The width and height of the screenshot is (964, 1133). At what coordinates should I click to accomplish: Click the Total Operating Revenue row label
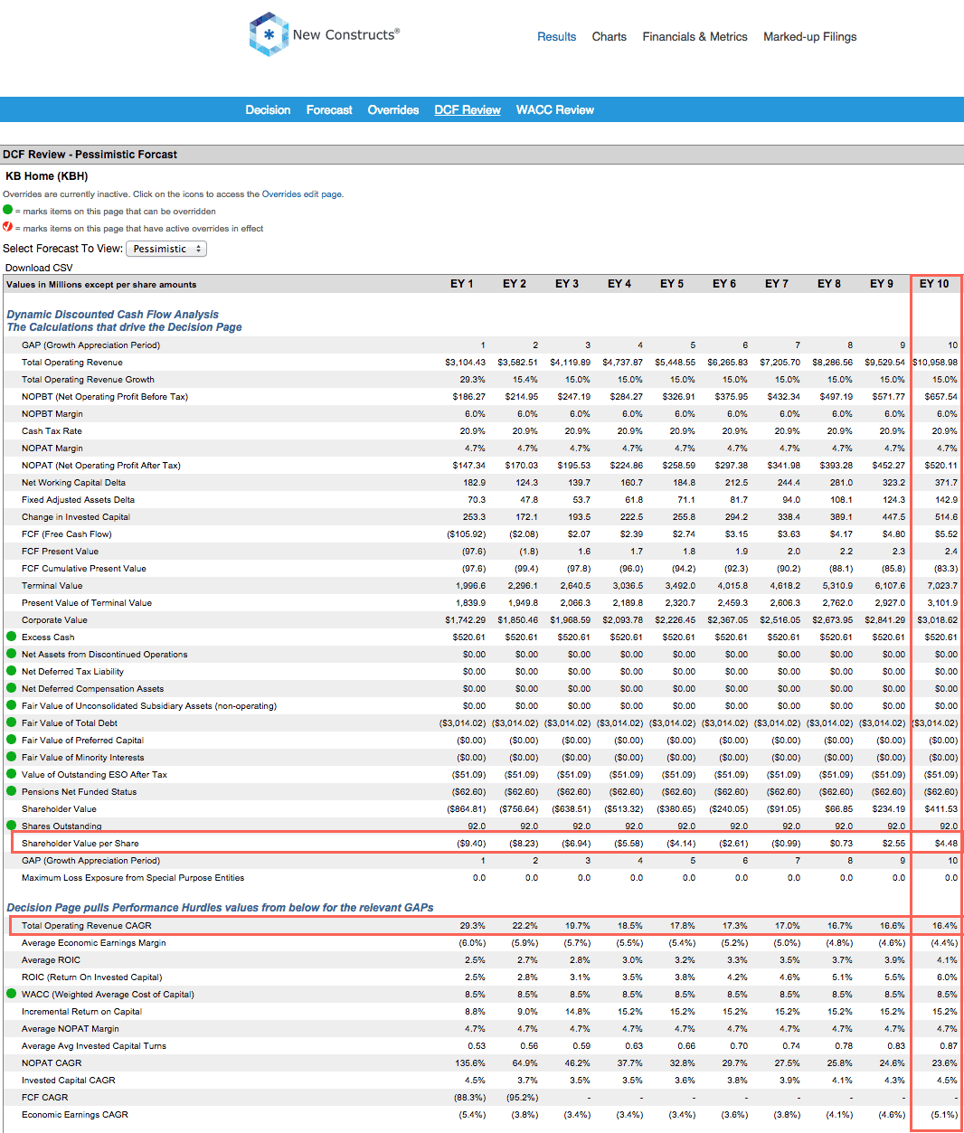click(x=72, y=363)
